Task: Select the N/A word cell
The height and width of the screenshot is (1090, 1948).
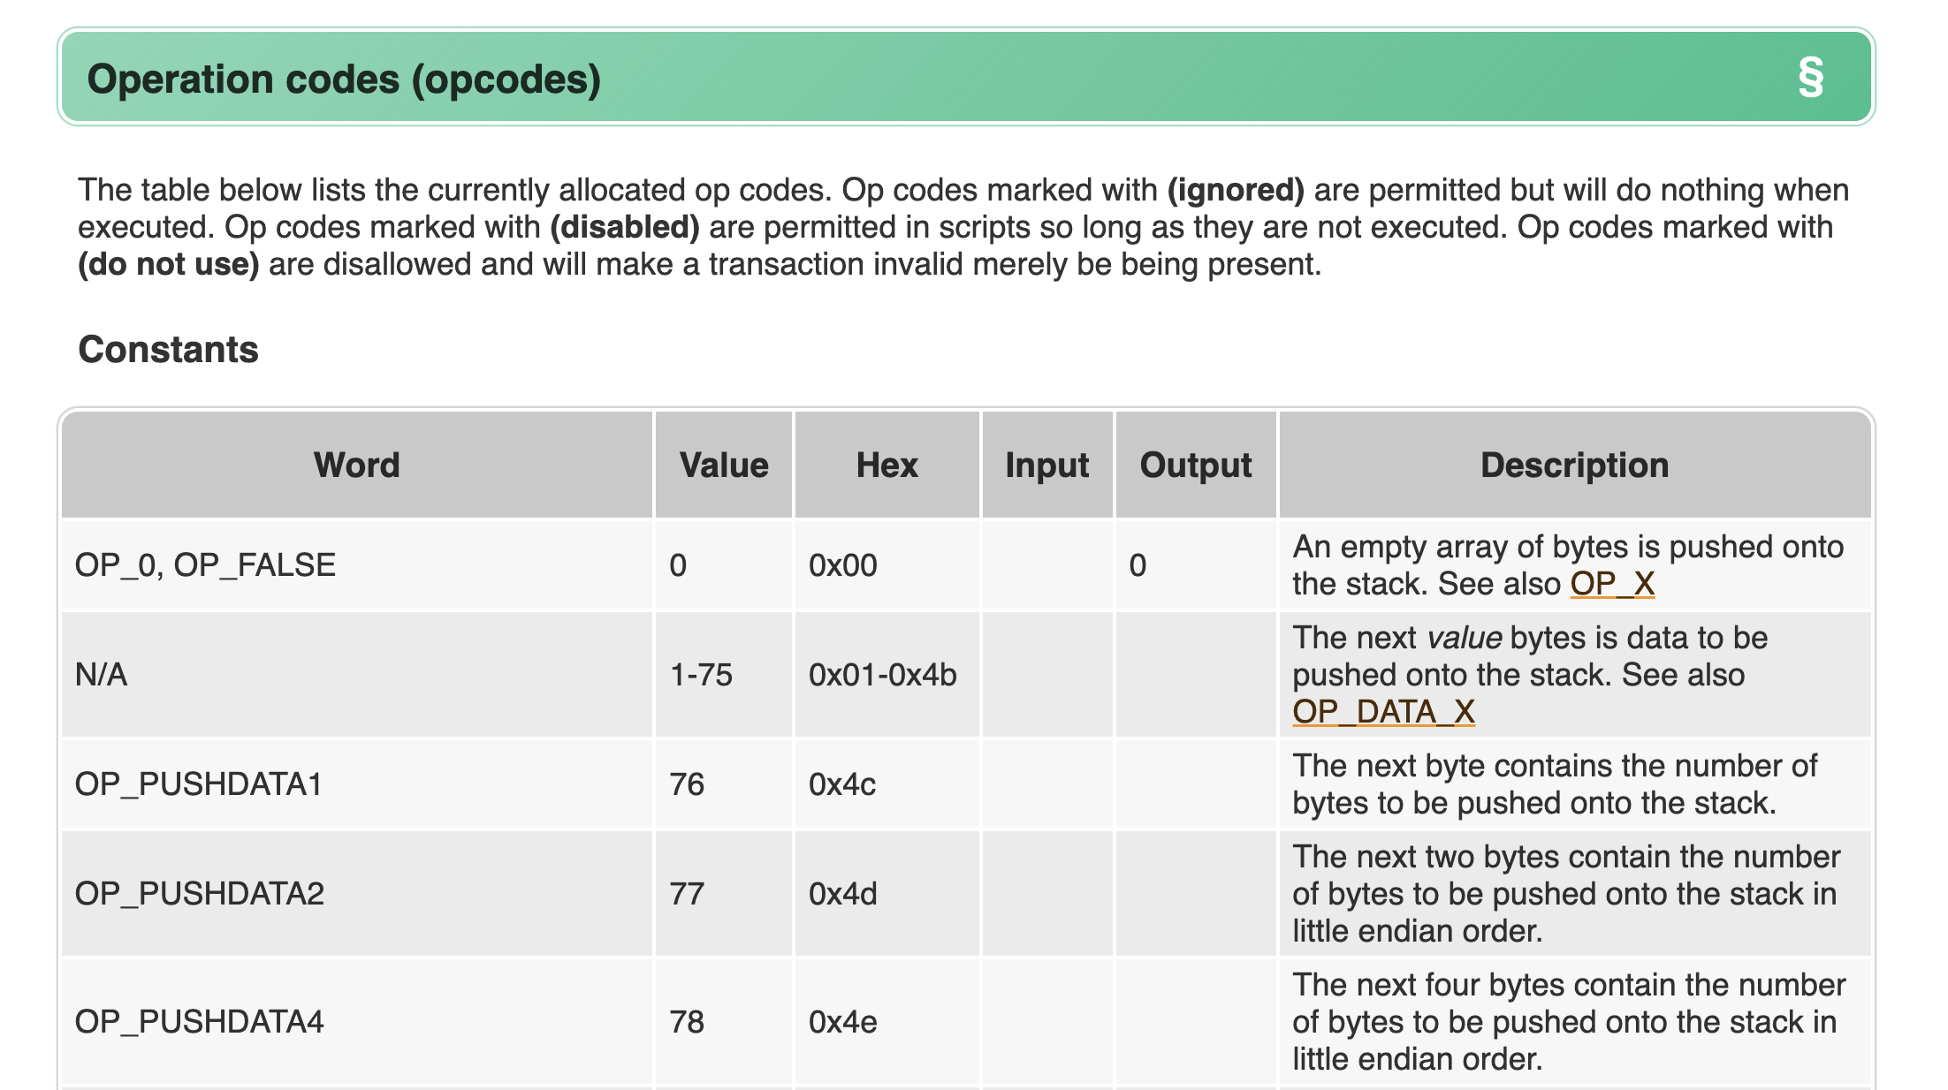Action: (x=101, y=675)
